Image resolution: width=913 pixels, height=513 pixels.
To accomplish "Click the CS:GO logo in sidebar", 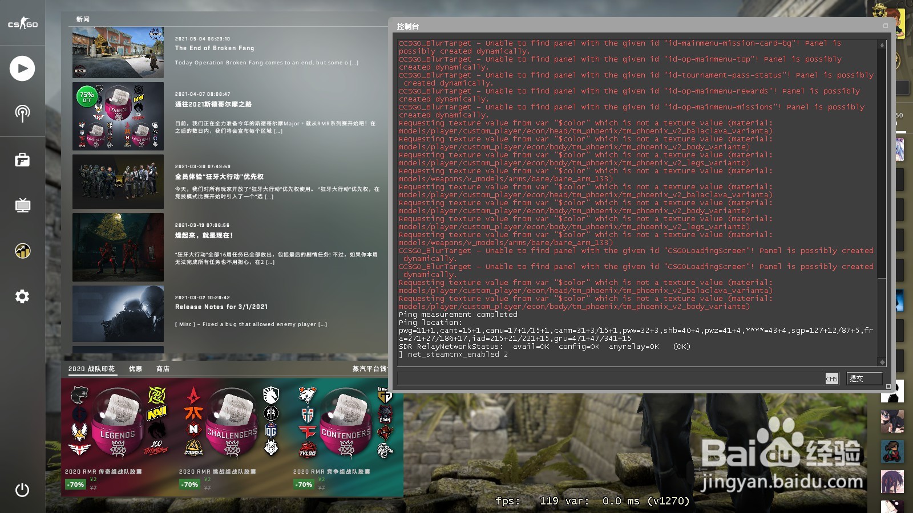I will [22, 23].
